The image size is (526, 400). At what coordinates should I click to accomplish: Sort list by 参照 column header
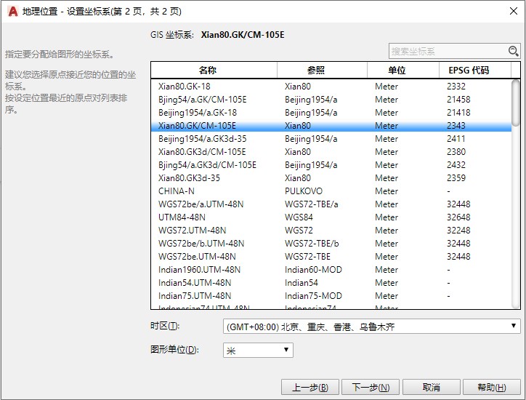coord(322,71)
